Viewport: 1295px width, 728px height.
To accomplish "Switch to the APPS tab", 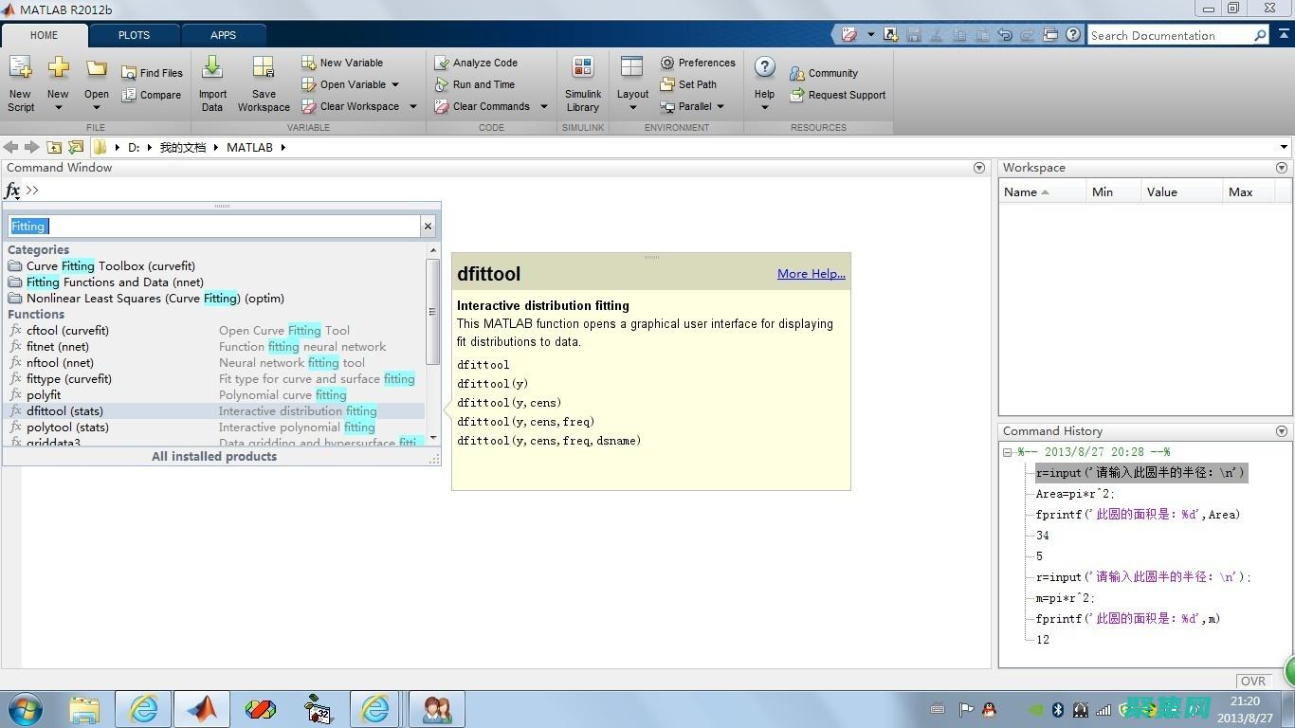I will click(x=223, y=35).
